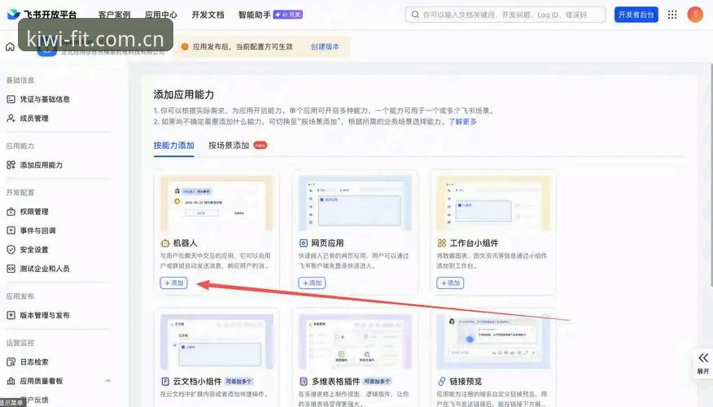The image size is (713, 407).
Task: Click the 多维表格插件 card icon
Action: (x=304, y=381)
